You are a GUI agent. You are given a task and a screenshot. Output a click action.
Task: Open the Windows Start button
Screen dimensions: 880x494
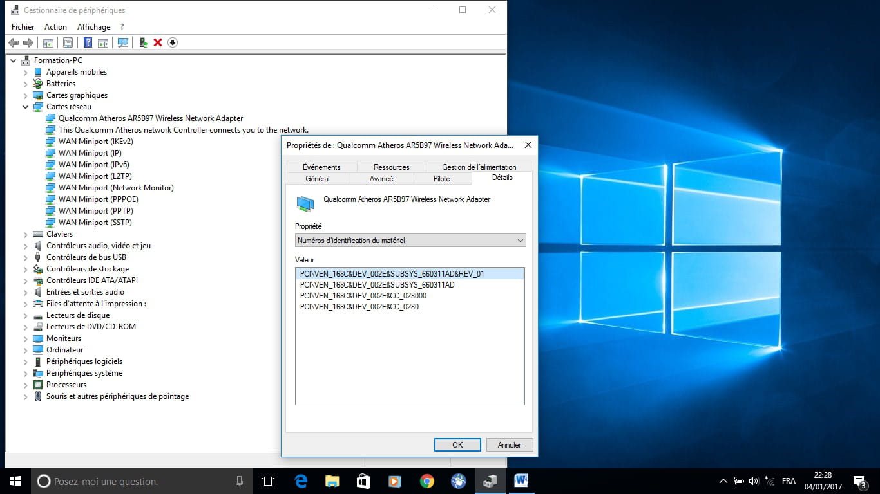15,481
